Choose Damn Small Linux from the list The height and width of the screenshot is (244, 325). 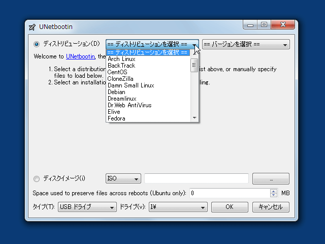(x=148, y=85)
